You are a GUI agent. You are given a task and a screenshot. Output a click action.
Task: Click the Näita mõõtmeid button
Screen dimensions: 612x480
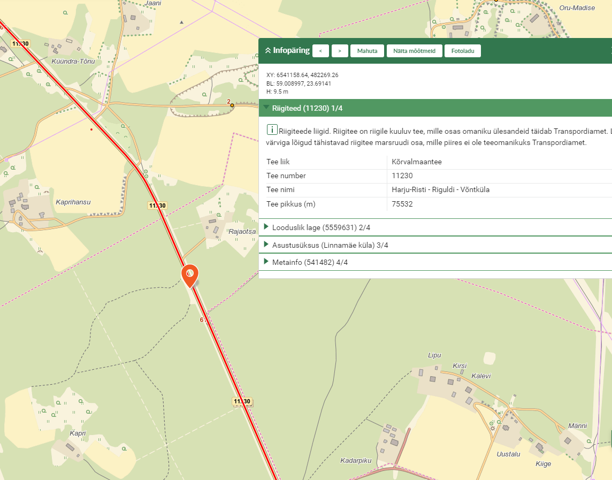coord(414,51)
